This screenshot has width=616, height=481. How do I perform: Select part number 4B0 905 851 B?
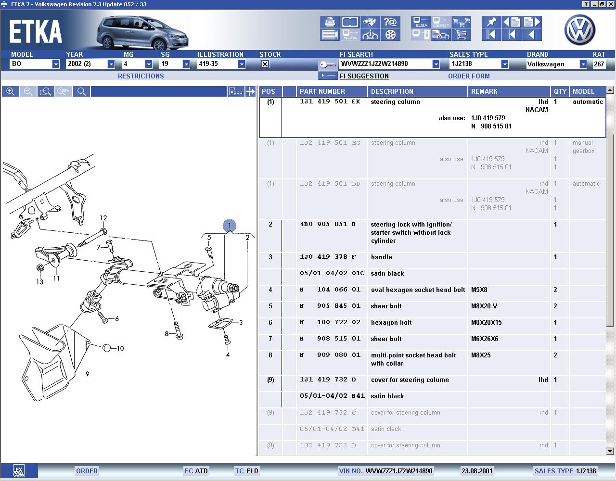[328, 224]
